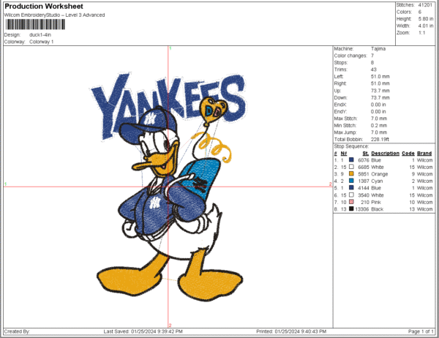The width and height of the screenshot is (439, 338).
Task: Click the 'Code' column header
Action: [408, 154]
